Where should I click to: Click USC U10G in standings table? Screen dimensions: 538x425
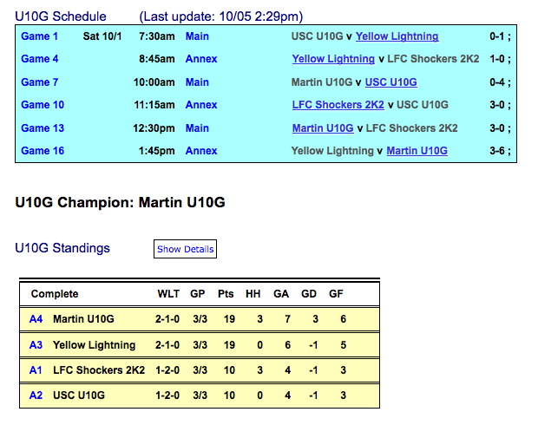pyautogui.click(x=79, y=396)
